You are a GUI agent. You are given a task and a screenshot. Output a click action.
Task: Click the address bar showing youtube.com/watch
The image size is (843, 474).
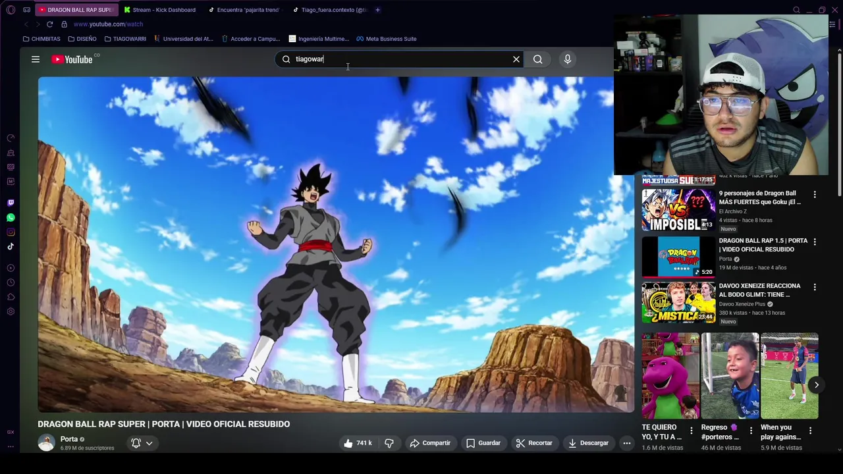(x=108, y=24)
